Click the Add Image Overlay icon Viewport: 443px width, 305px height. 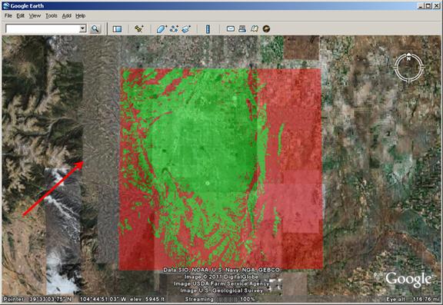click(186, 28)
